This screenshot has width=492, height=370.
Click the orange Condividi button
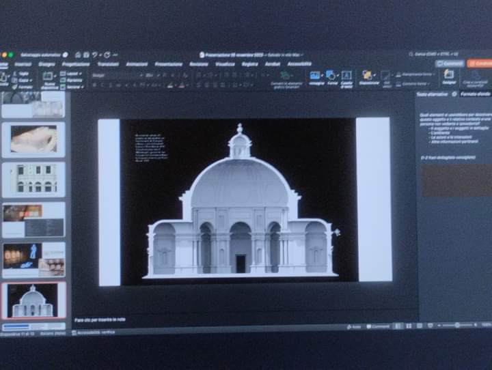(x=480, y=63)
